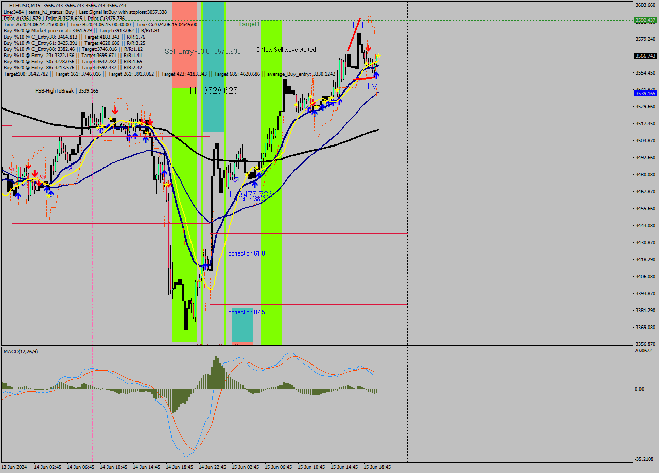Select the 'correction 87.5' label in the teal box
This screenshot has height=473, width=659.
pyautogui.click(x=246, y=312)
